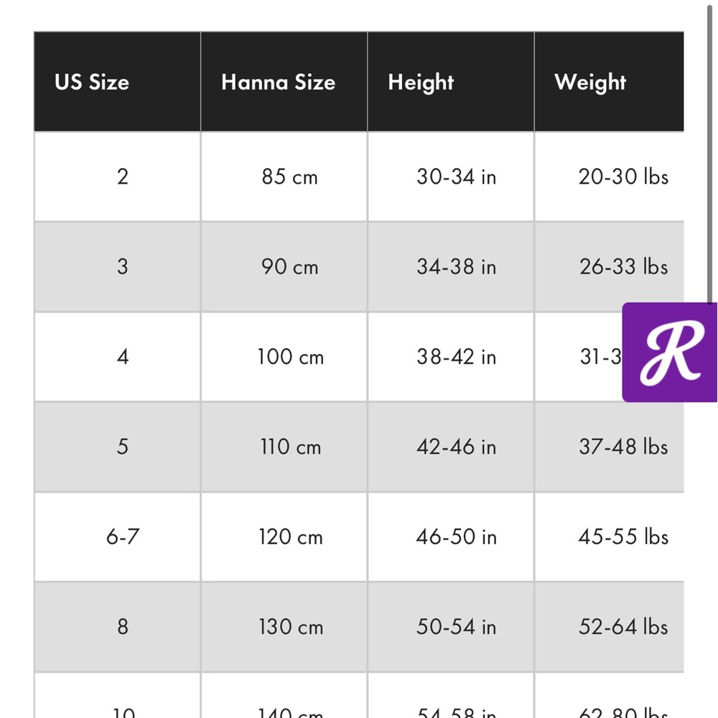Click the Weight column header
This screenshot has width=718, height=718.
pyautogui.click(x=609, y=82)
